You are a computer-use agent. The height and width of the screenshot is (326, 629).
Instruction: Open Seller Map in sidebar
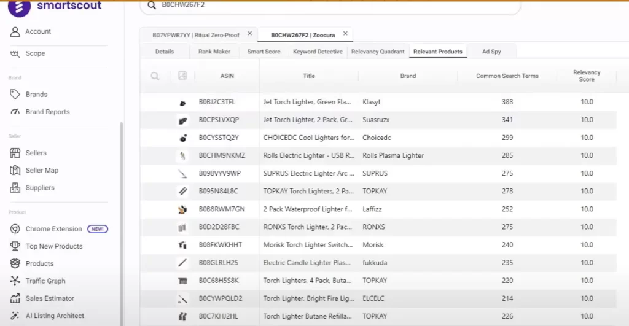pos(42,171)
